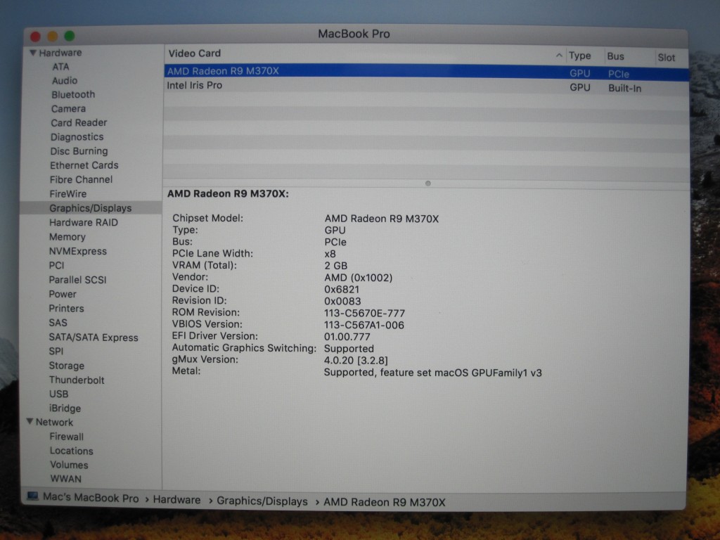
Task: Select ATA in the sidebar
Action: coord(60,67)
